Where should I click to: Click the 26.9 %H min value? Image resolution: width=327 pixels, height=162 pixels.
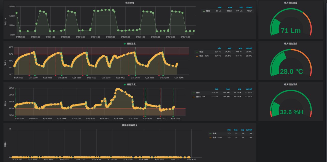click(x=215, y=92)
